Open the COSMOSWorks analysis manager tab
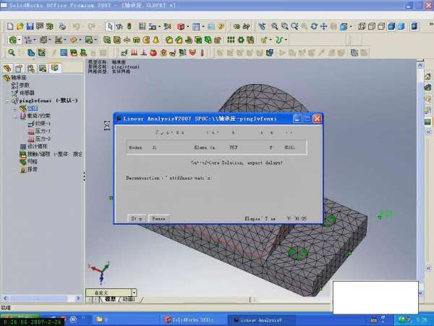The image size is (434, 326). click(55, 68)
